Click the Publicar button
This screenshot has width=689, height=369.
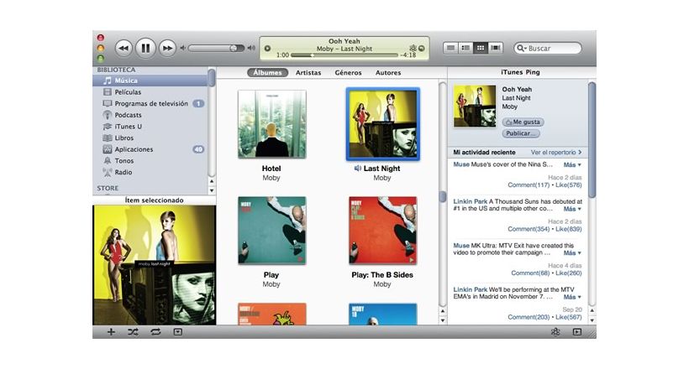point(521,133)
